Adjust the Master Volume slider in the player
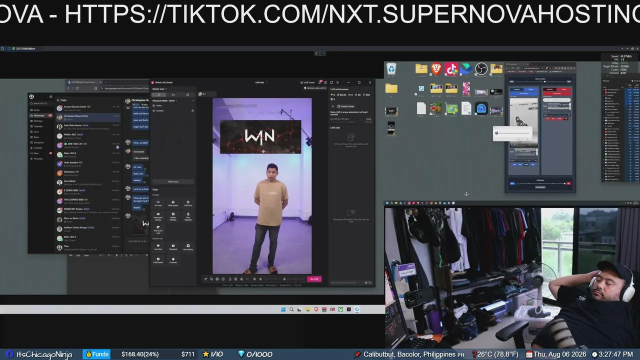This screenshot has height=360, width=640. coord(540,81)
